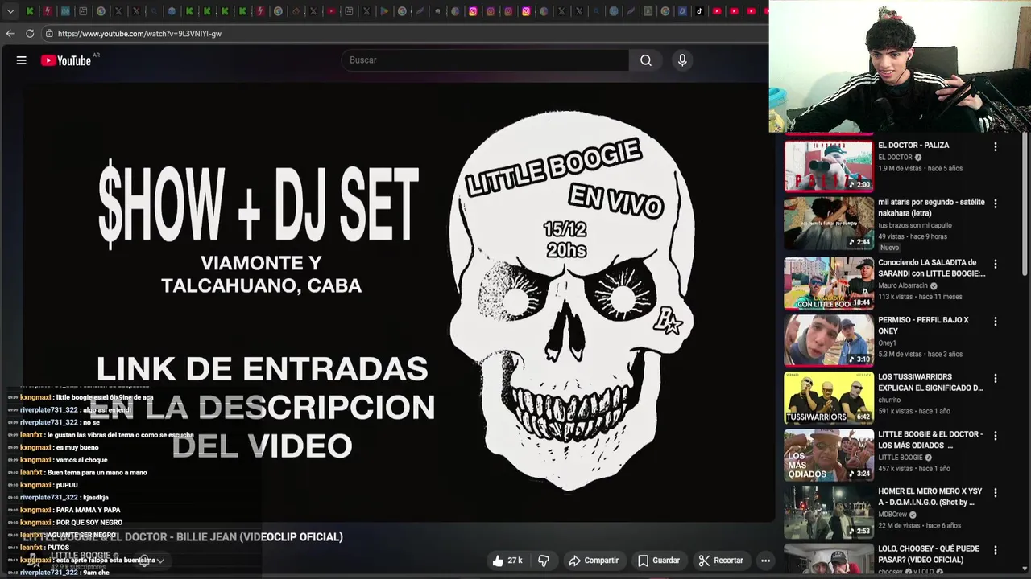Reload the page with the refresh icon
The image size is (1031, 579).
tap(30, 34)
